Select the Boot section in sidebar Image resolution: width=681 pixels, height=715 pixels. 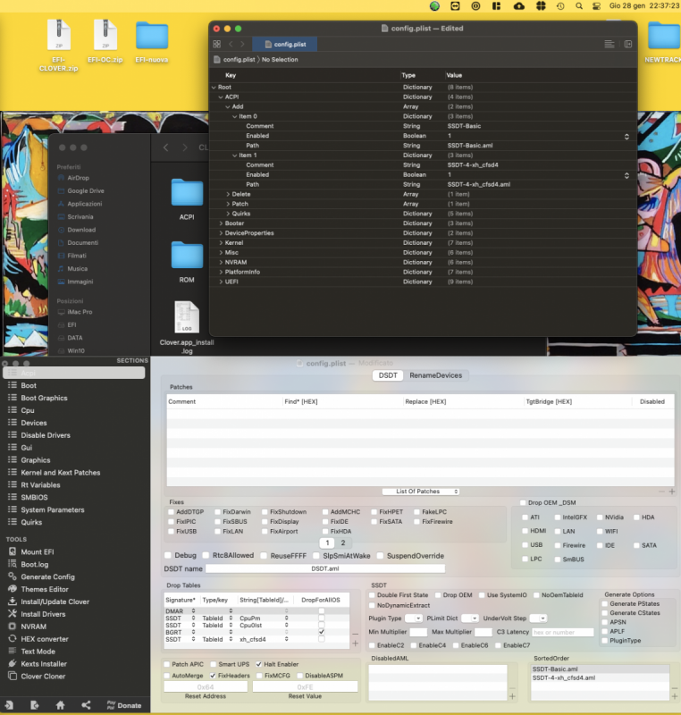point(29,385)
